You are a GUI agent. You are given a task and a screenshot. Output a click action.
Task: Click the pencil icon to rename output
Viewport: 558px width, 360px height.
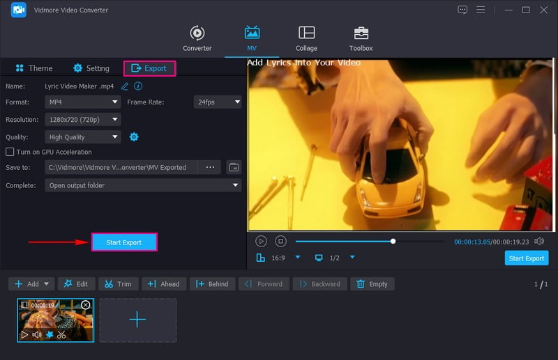click(x=125, y=86)
